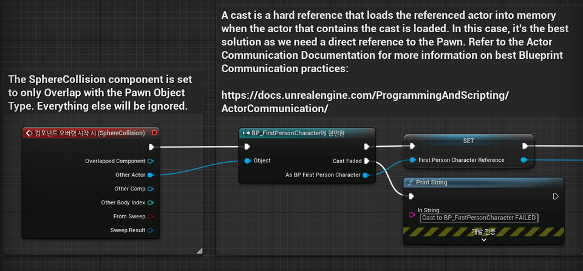The image size is (583, 271).
Task: Click the In String text value field
Action: click(479, 218)
